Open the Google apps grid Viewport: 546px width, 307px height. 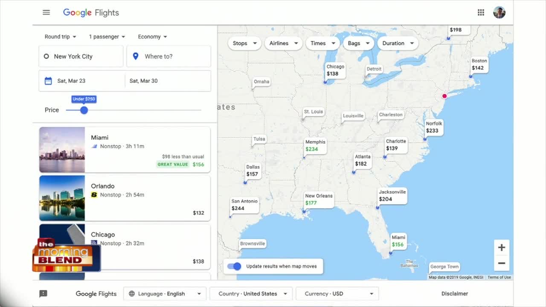[x=481, y=12]
